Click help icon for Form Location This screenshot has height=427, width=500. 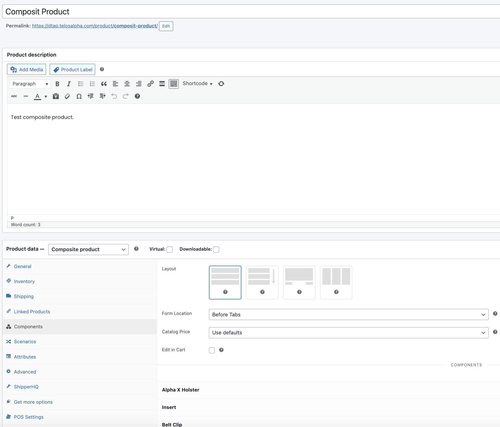(x=495, y=314)
